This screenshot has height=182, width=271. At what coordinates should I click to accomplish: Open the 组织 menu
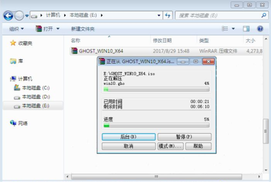click(16, 29)
